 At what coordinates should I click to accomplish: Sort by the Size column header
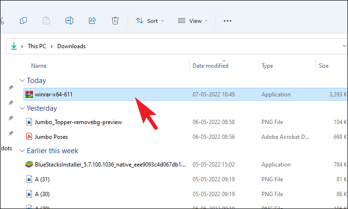click(324, 65)
